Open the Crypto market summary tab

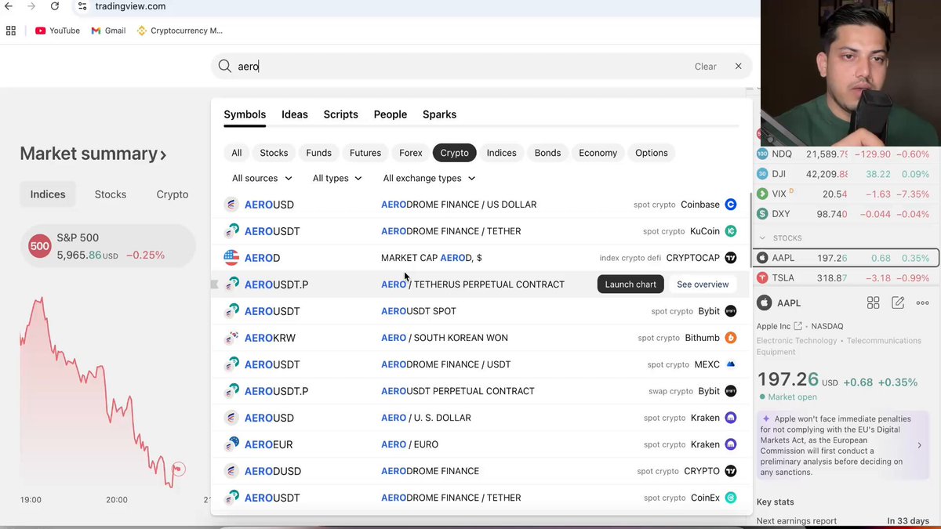pos(173,194)
